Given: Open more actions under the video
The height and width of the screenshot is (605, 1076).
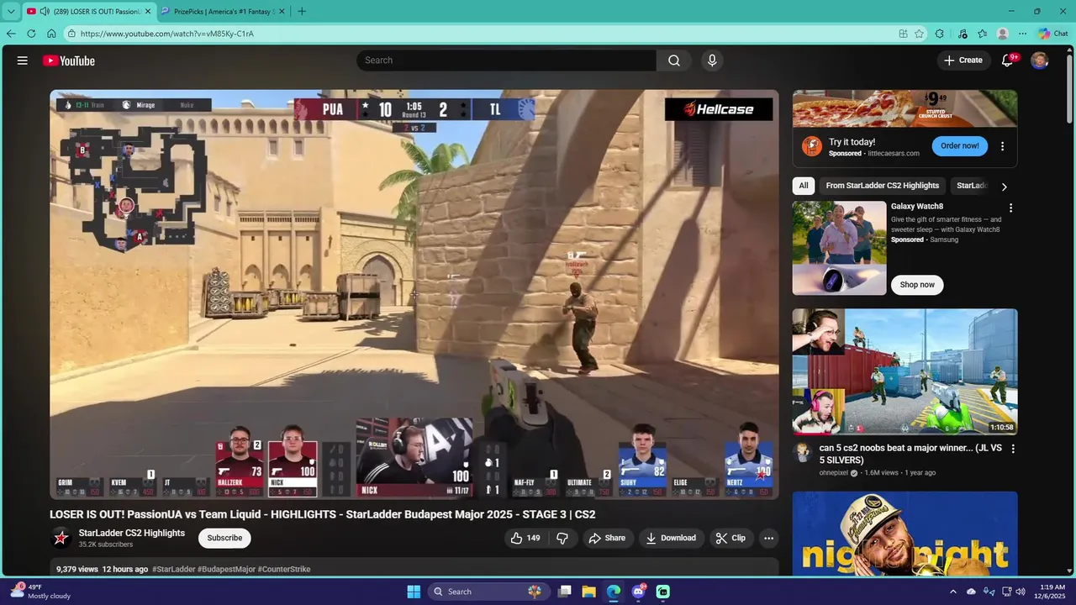Looking at the screenshot, I should pyautogui.click(x=768, y=538).
